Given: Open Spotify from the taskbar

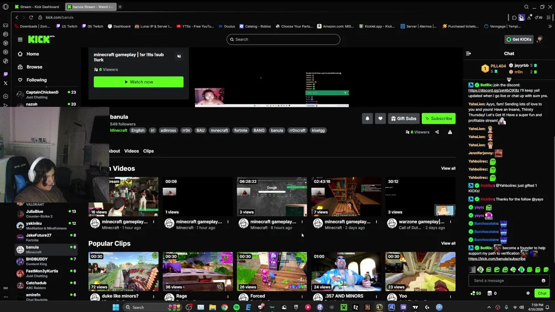Looking at the screenshot, I should 236,307.
